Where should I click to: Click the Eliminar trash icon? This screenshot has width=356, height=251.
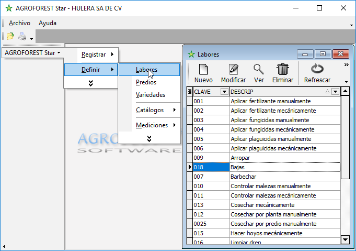point(283,69)
